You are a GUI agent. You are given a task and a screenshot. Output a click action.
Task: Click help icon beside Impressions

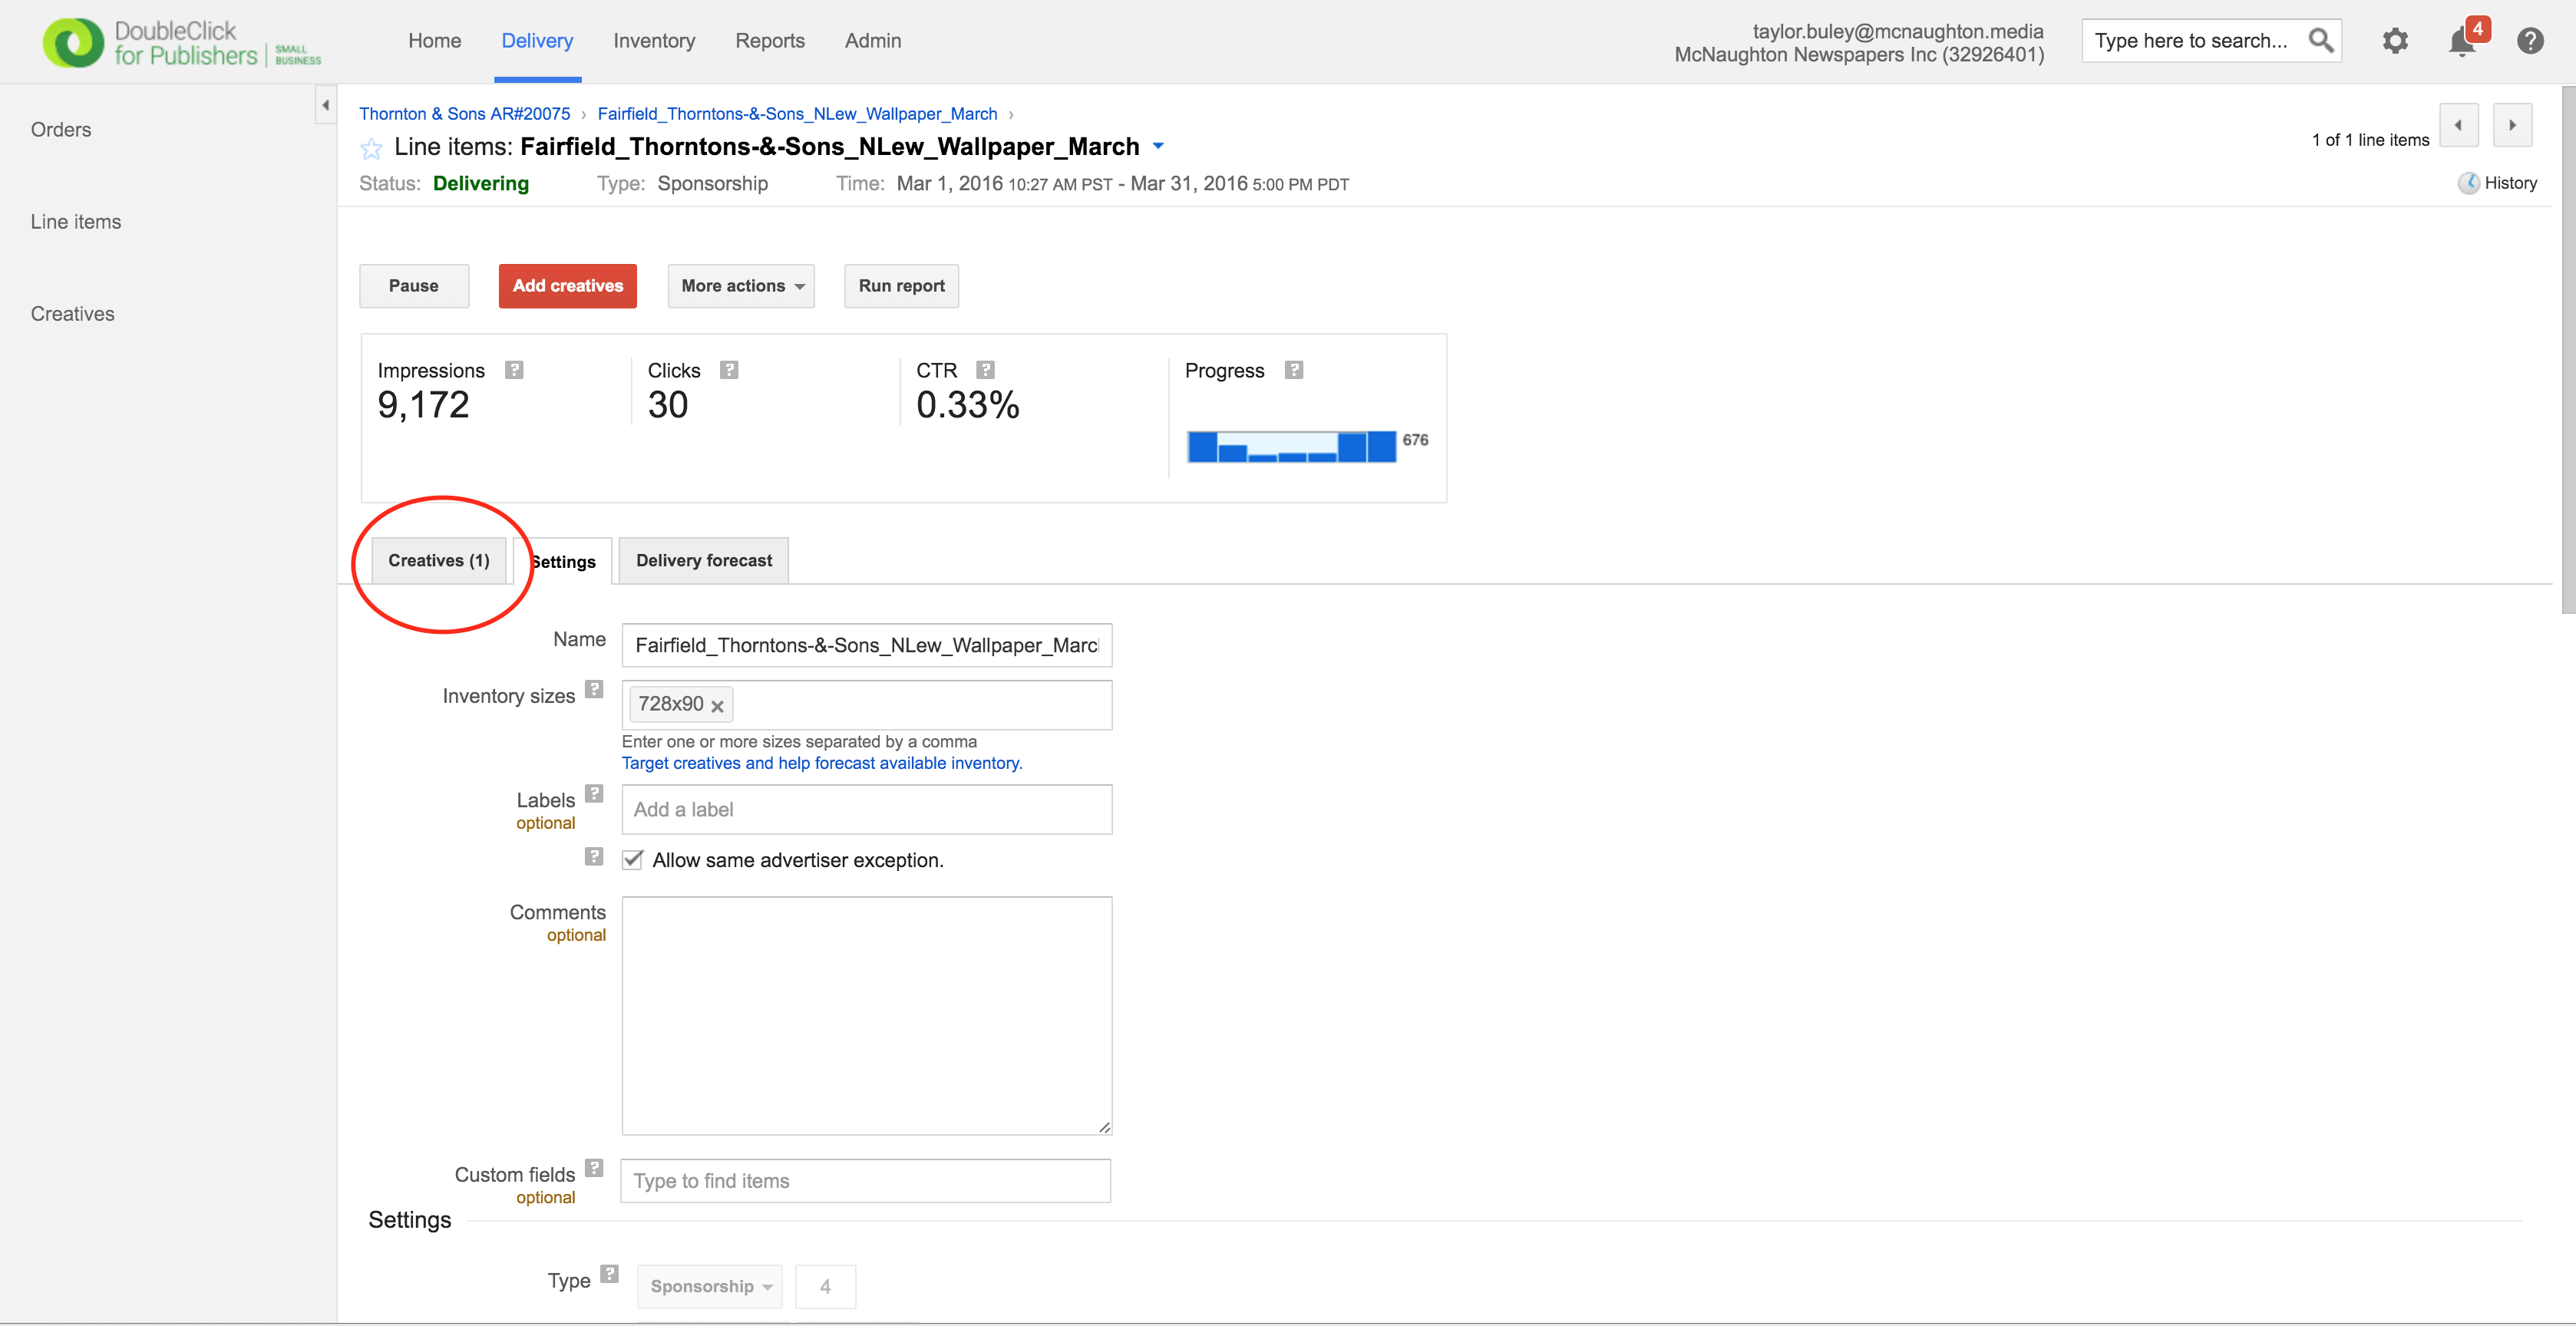514,370
